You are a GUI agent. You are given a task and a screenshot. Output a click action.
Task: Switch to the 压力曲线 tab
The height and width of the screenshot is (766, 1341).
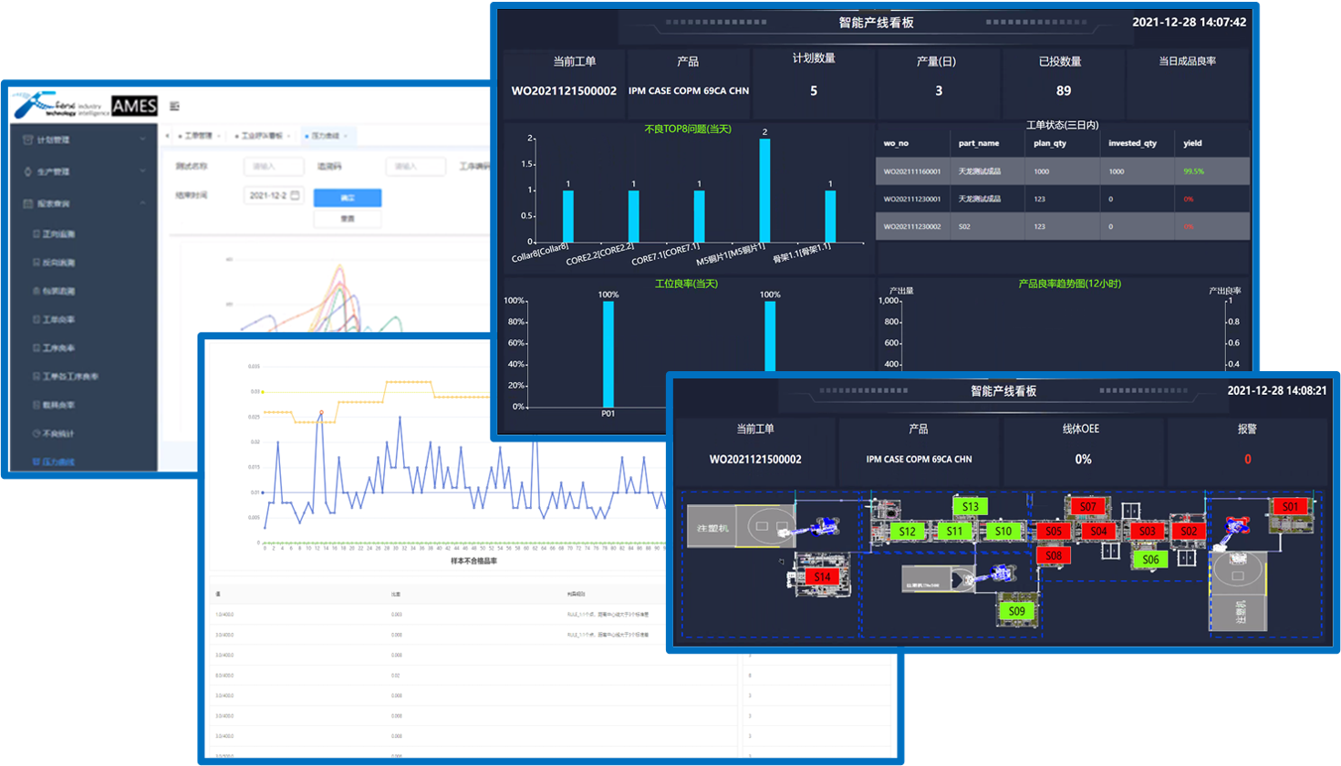tap(325, 136)
